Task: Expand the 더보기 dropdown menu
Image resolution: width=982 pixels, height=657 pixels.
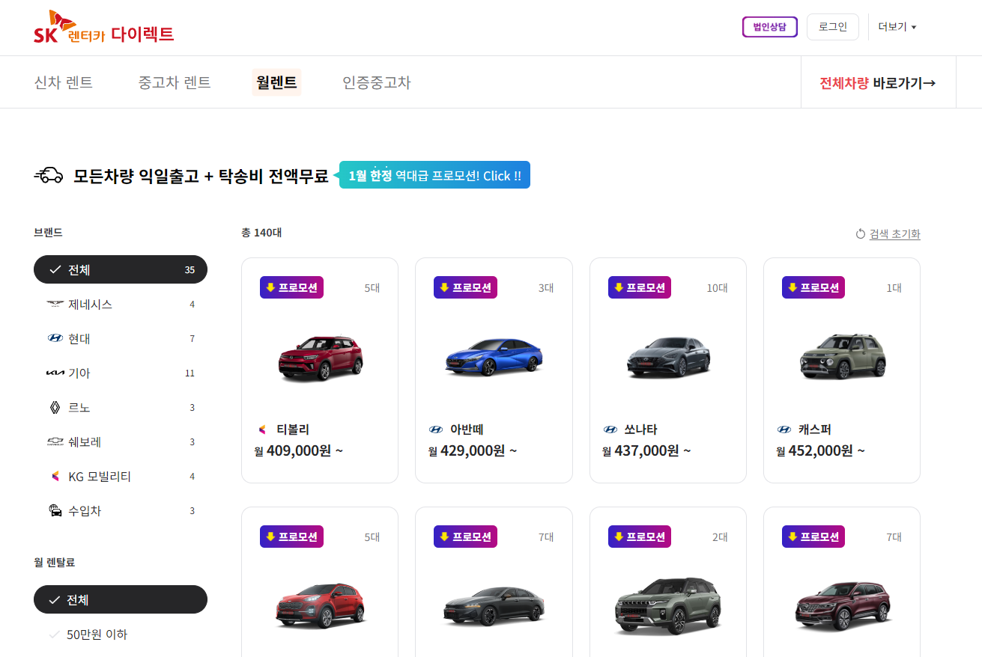Action: 897,27
